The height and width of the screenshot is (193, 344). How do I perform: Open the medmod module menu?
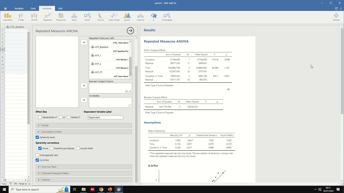click(x=140, y=17)
